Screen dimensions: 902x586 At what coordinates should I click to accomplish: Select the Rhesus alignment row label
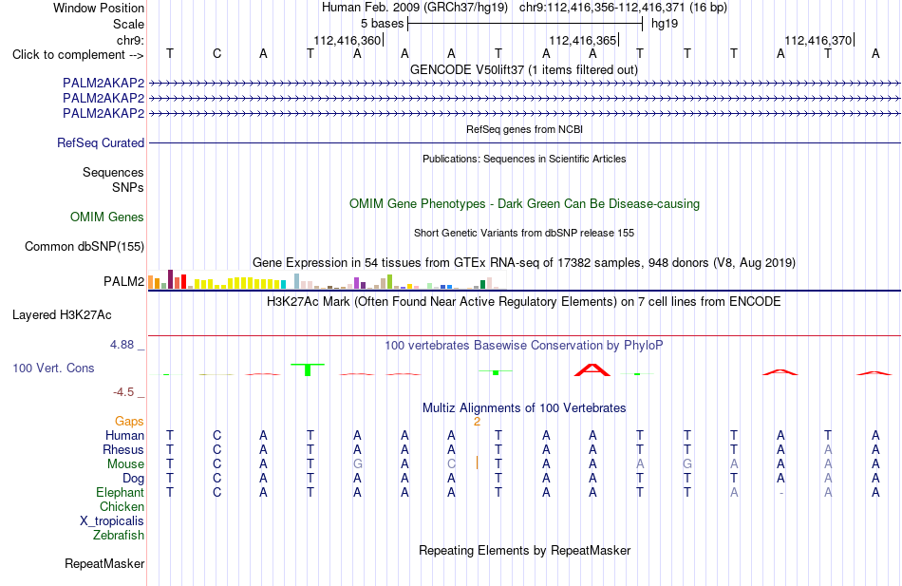[x=123, y=449]
